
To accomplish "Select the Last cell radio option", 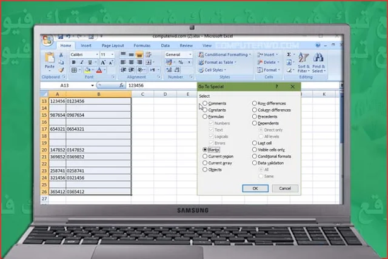I will click(255, 143).
